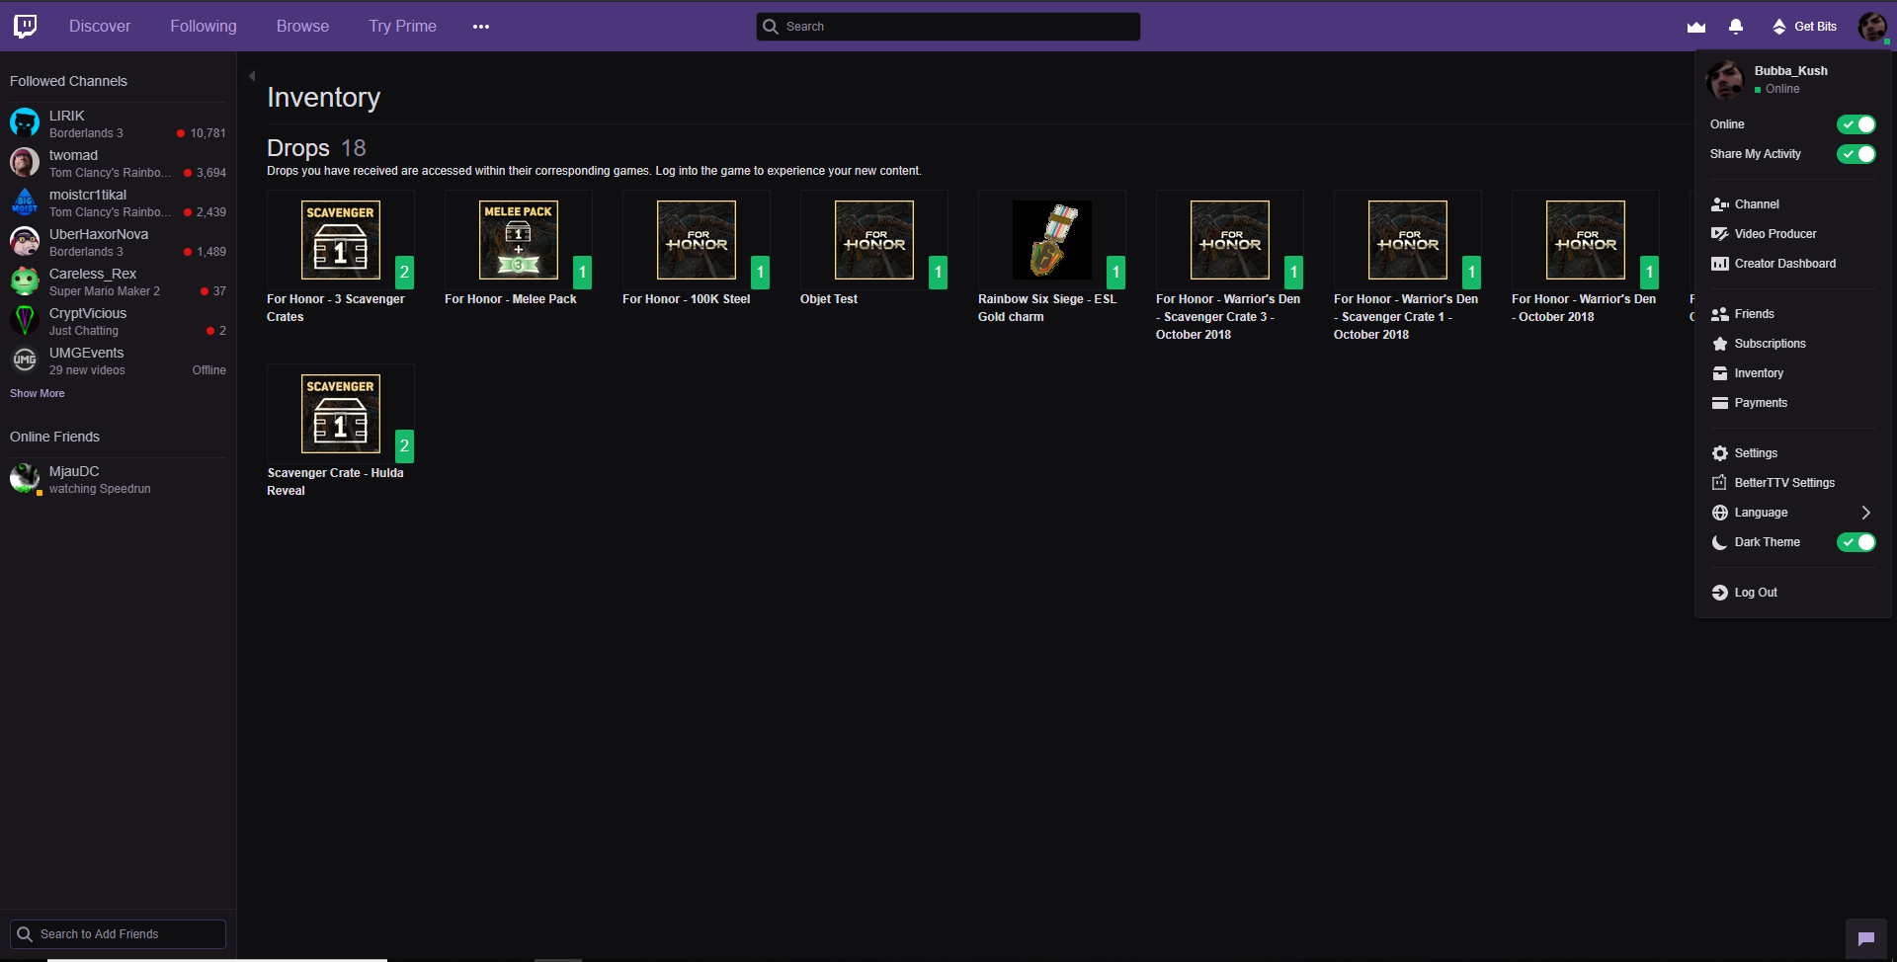Image resolution: width=1897 pixels, height=962 pixels.
Task: Toggle the Online status switch
Action: (1856, 124)
